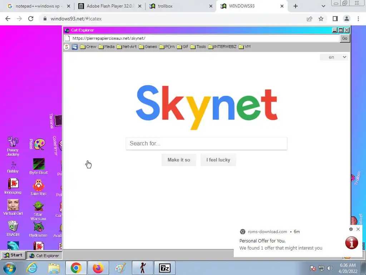Toggle the Chrome side panel

coord(335,19)
